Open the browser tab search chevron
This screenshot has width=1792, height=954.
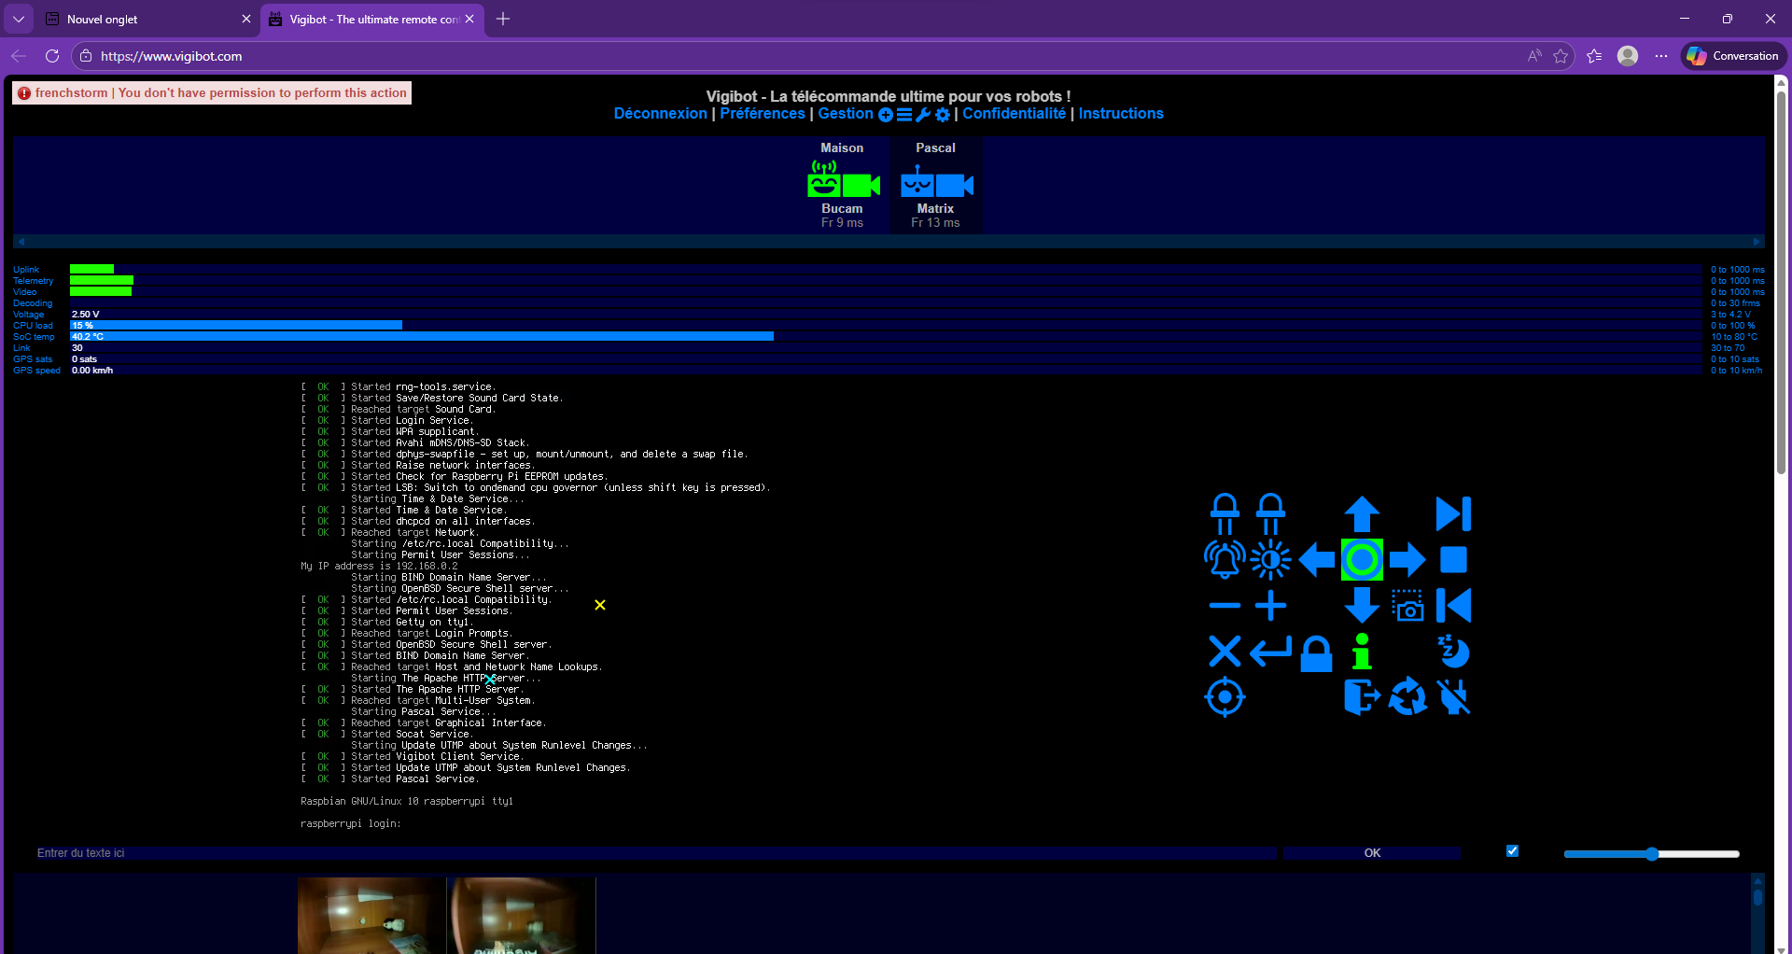[x=19, y=19]
